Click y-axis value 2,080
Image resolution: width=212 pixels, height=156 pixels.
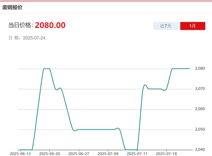pyautogui.click(x=200, y=69)
